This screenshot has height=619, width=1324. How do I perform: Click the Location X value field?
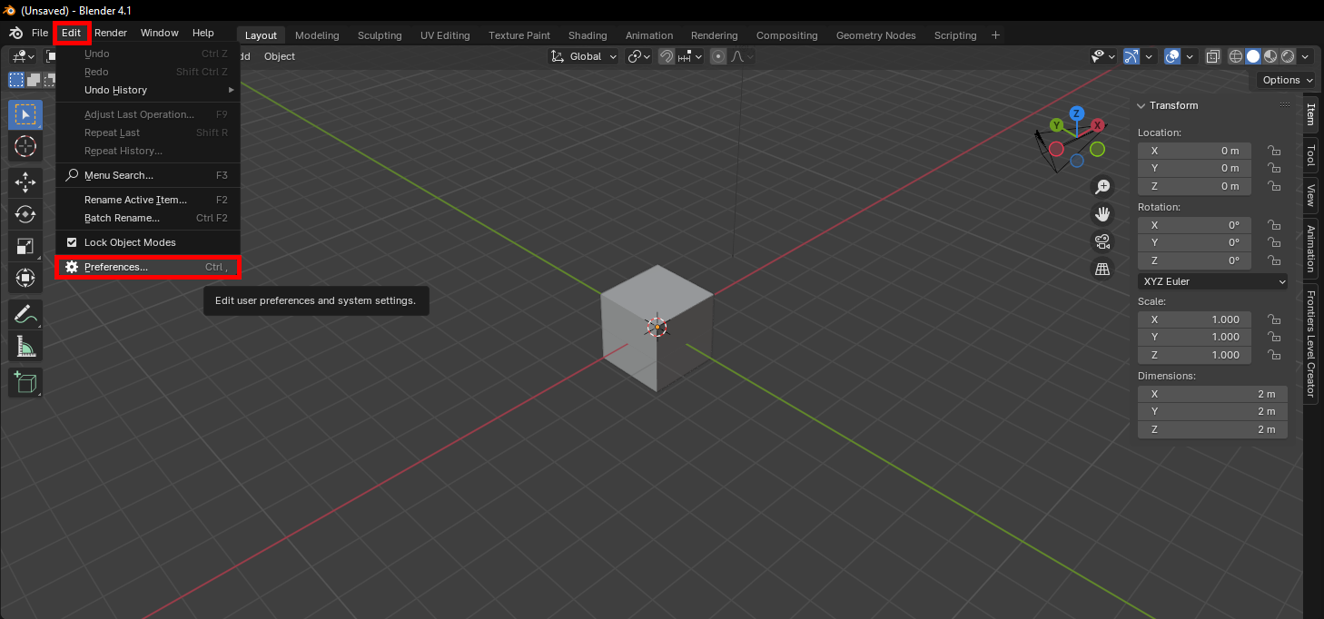(x=1194, y=151)
